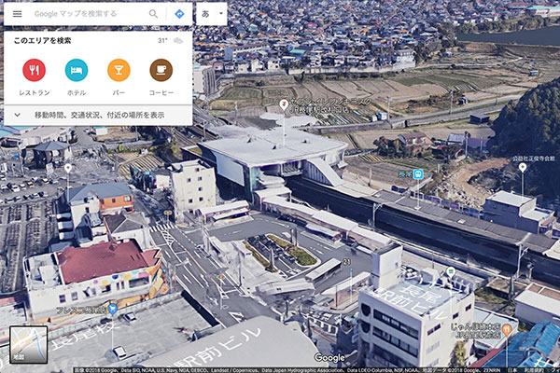Viewport: 560px width, 373px height.
Task: Open the Google Maps hamburger menu
Action: pos(17,14)
